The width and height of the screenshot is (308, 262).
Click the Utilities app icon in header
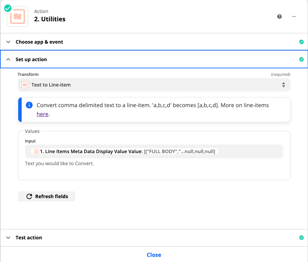18,16
